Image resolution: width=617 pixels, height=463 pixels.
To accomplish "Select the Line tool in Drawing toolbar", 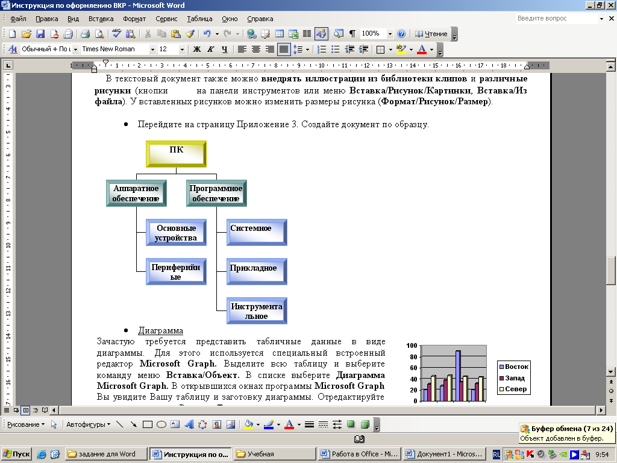I will point(120,424).
